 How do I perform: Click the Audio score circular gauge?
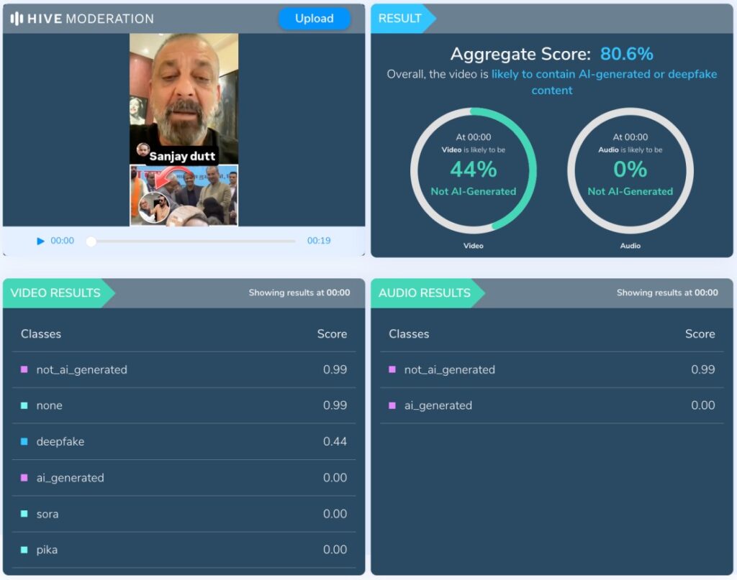click(630, 170)
